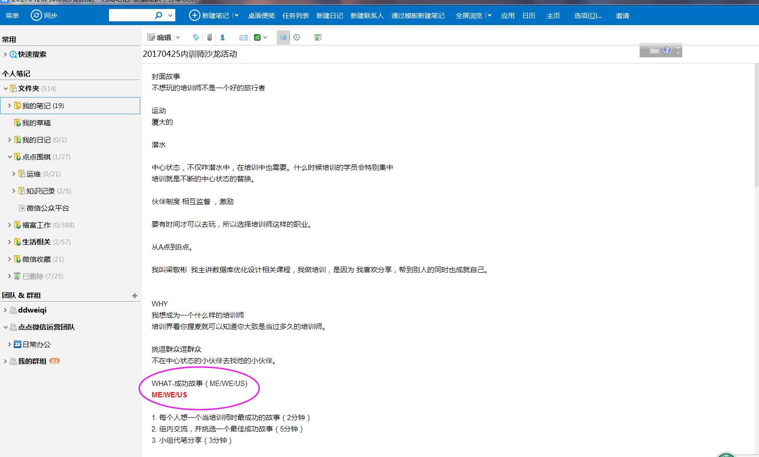Collapse the 文件夹 tree node
Screen dimensions: 759x457
5,89
